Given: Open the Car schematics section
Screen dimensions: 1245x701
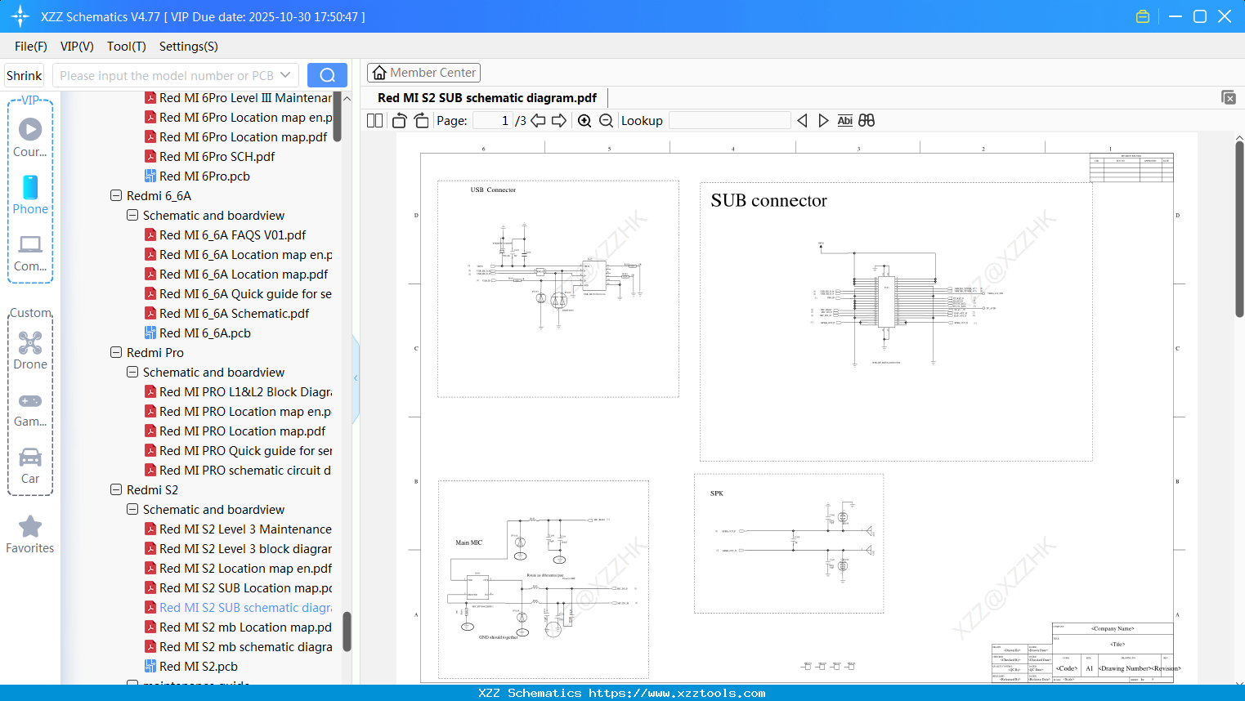Looking at the screenshot, I should tap(30, 458).
